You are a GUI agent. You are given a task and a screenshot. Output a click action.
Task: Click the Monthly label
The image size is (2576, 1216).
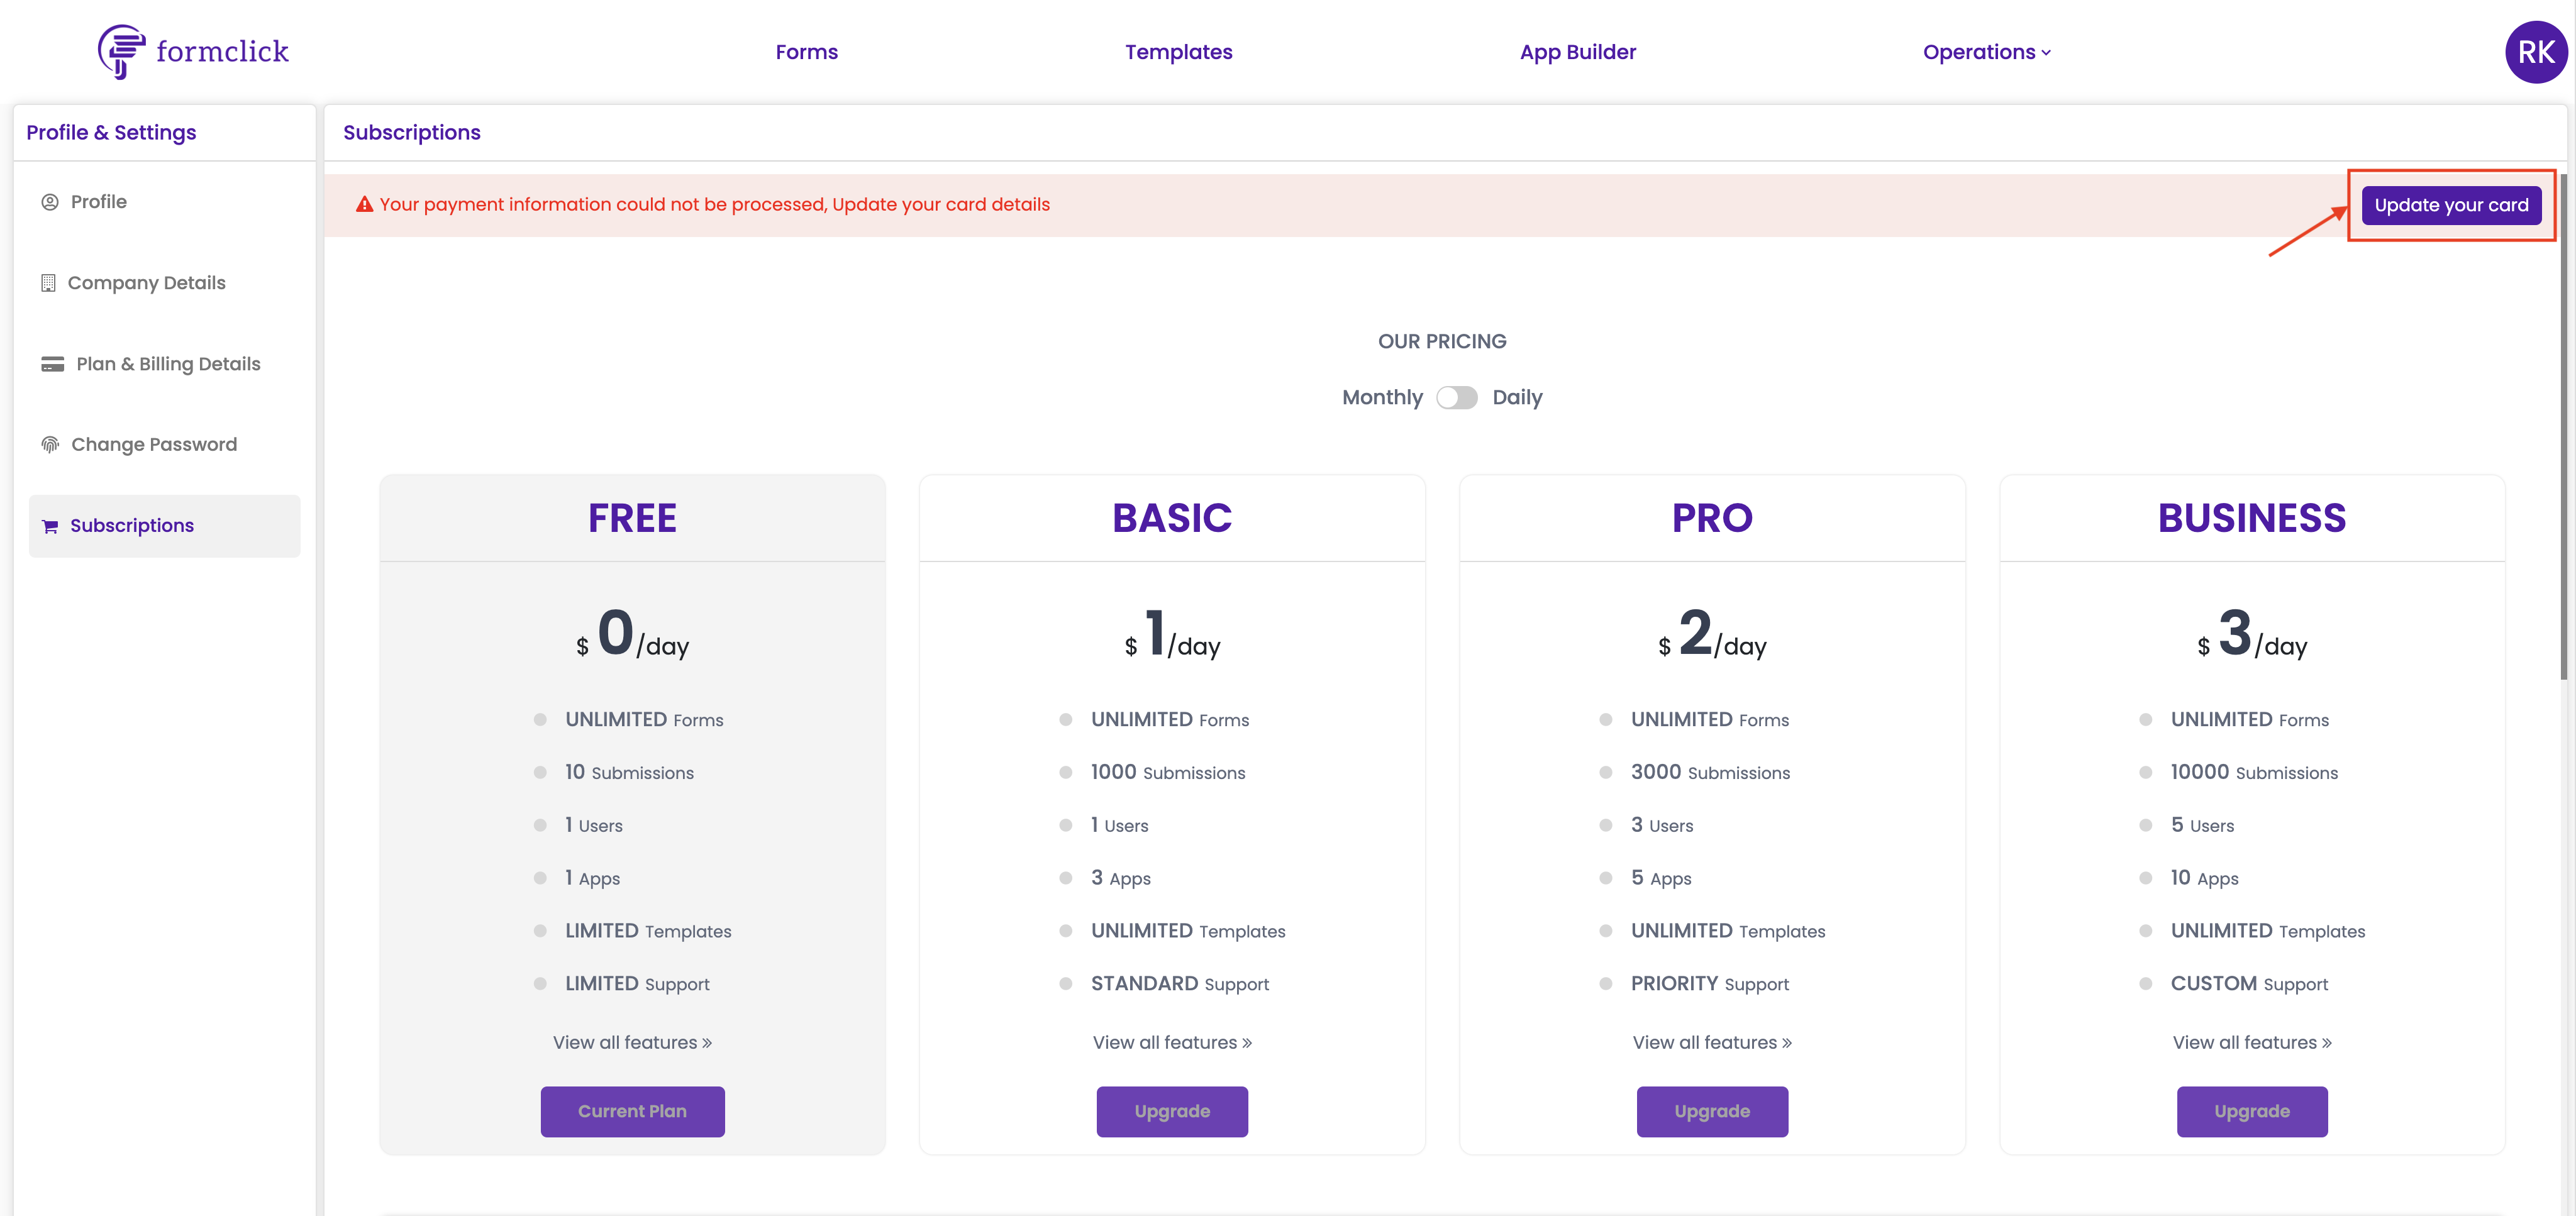pyautogui.click(x=1382, y=398)
